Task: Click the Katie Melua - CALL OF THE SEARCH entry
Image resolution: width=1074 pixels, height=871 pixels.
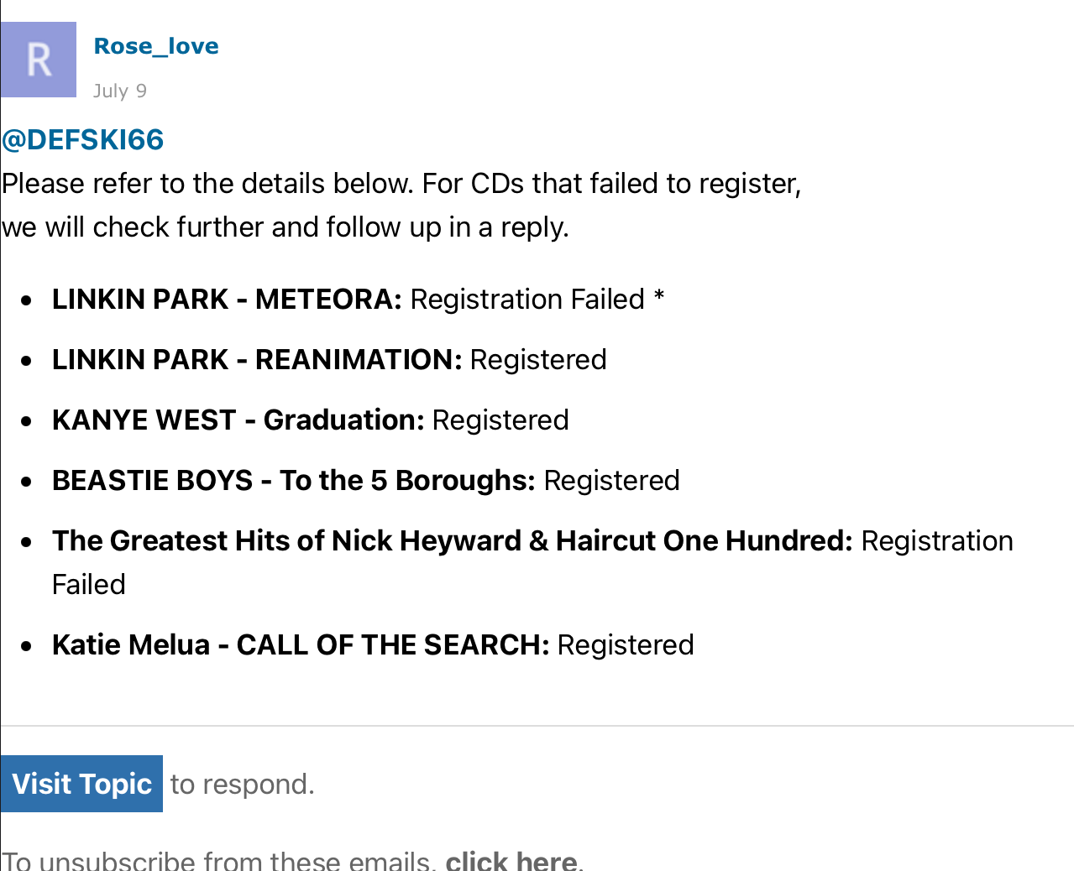Action: coord(373,644)
